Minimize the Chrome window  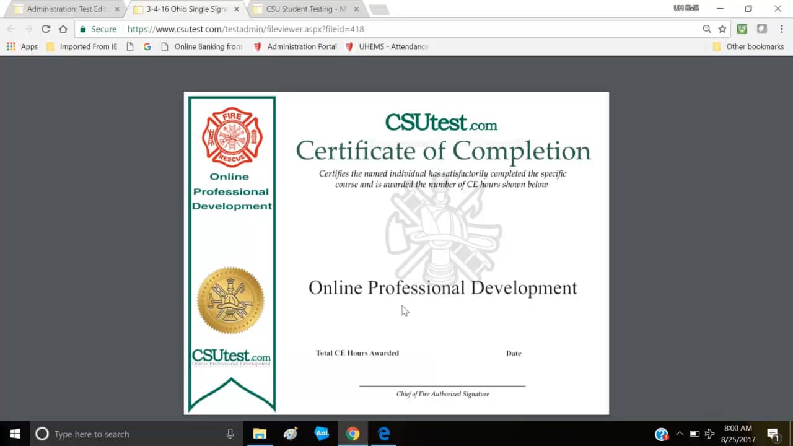(720, 9)
